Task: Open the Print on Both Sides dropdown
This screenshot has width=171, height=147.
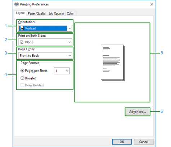Action: point(45,42)
